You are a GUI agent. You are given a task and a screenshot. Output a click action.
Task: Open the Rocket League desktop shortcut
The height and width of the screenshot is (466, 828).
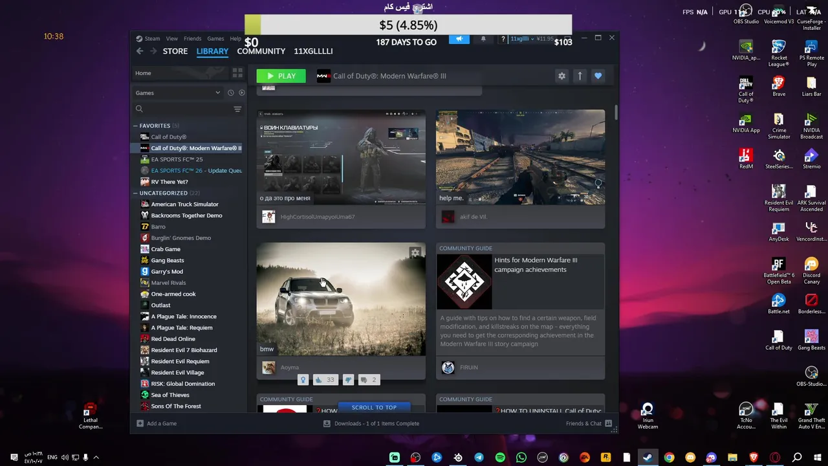tap(779, 53)
